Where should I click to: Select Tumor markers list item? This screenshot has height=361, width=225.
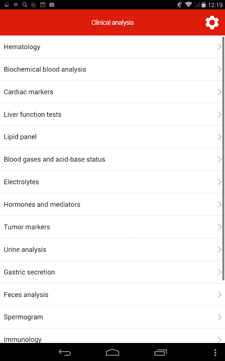(111, 227)
